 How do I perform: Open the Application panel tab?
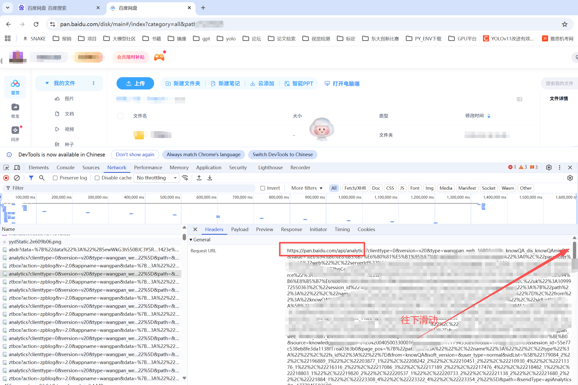click(x=209, y=167)
